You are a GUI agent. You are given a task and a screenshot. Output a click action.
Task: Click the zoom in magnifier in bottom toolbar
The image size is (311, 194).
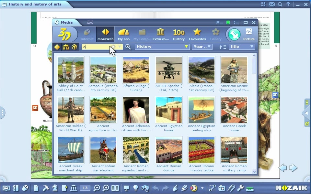point(106,188)
